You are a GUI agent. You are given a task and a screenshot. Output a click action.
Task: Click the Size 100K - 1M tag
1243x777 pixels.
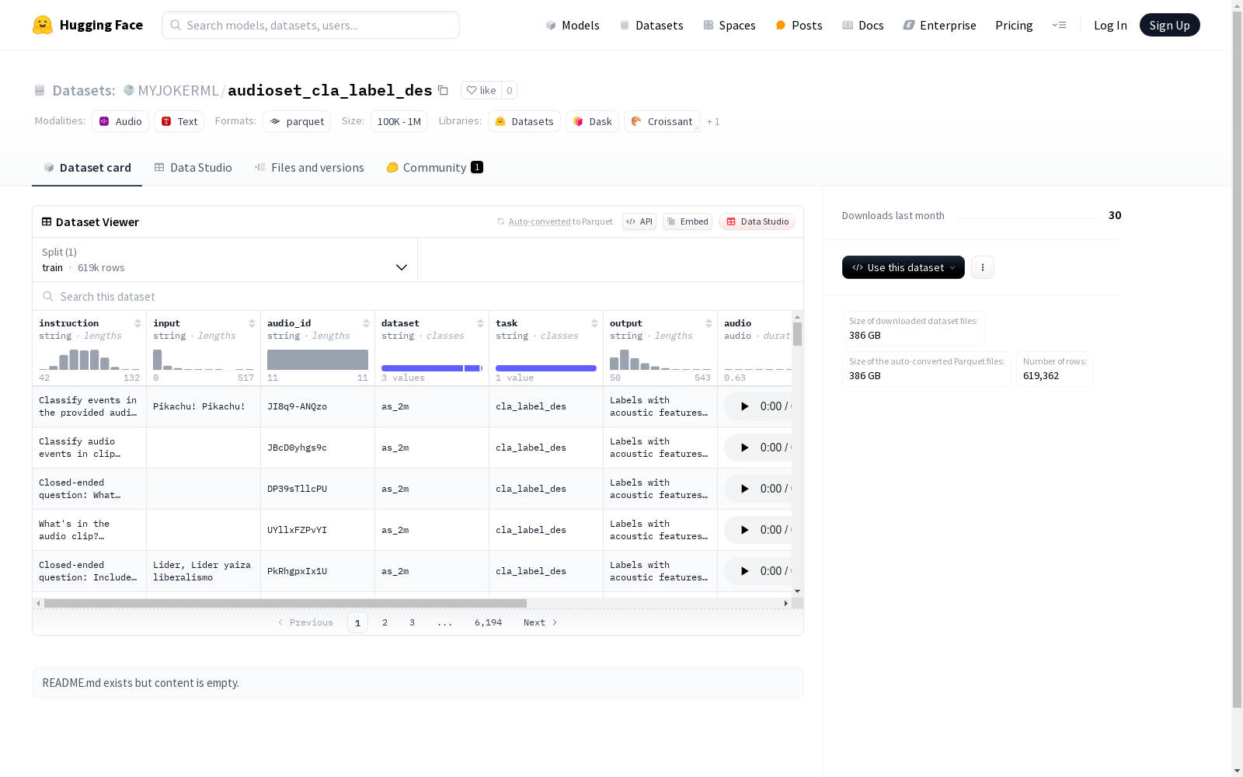pos(399,121)
